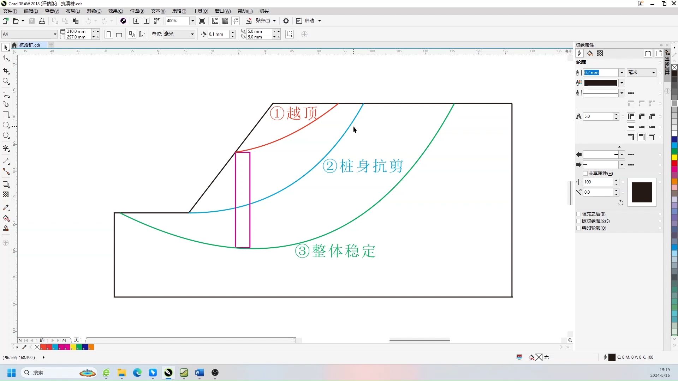
Task: Select the Interactive Fill tool
Action: [x=6, y=218]
